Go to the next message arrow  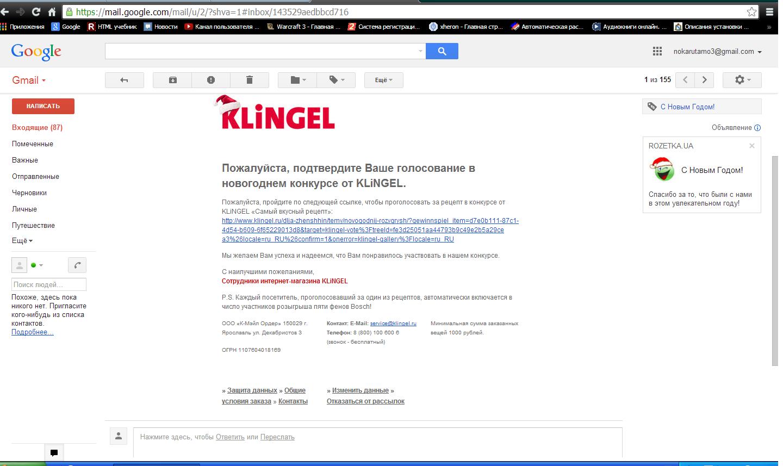click(704, 80)
